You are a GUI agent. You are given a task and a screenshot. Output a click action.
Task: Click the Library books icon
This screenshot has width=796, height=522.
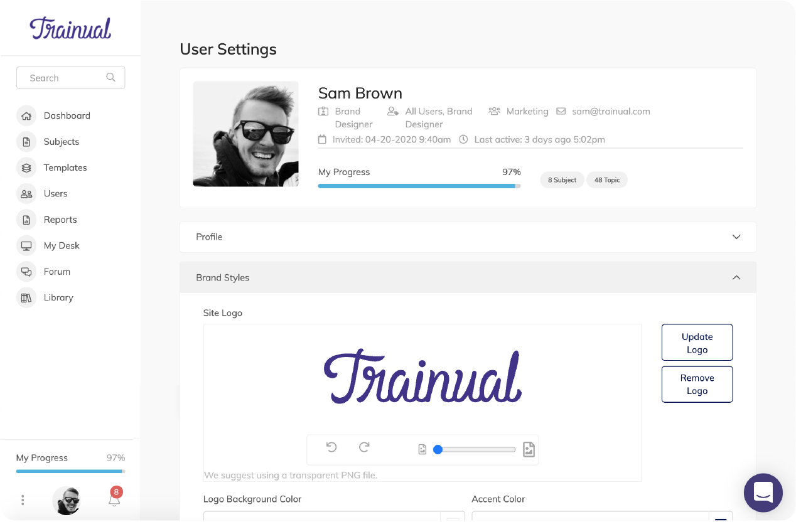pyautogui.click(x=26, y=298)
